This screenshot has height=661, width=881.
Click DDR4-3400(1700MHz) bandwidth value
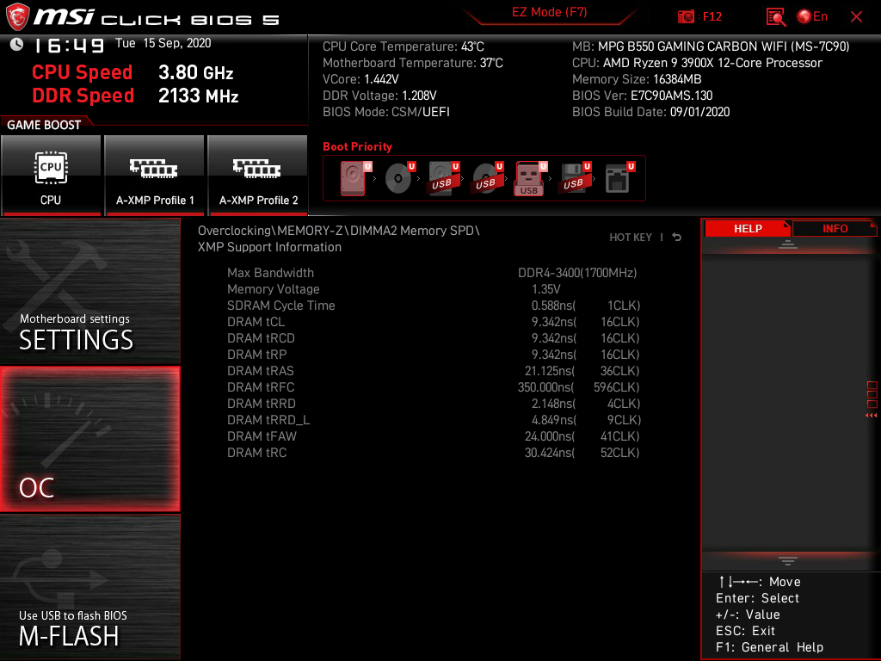point(577,273)
